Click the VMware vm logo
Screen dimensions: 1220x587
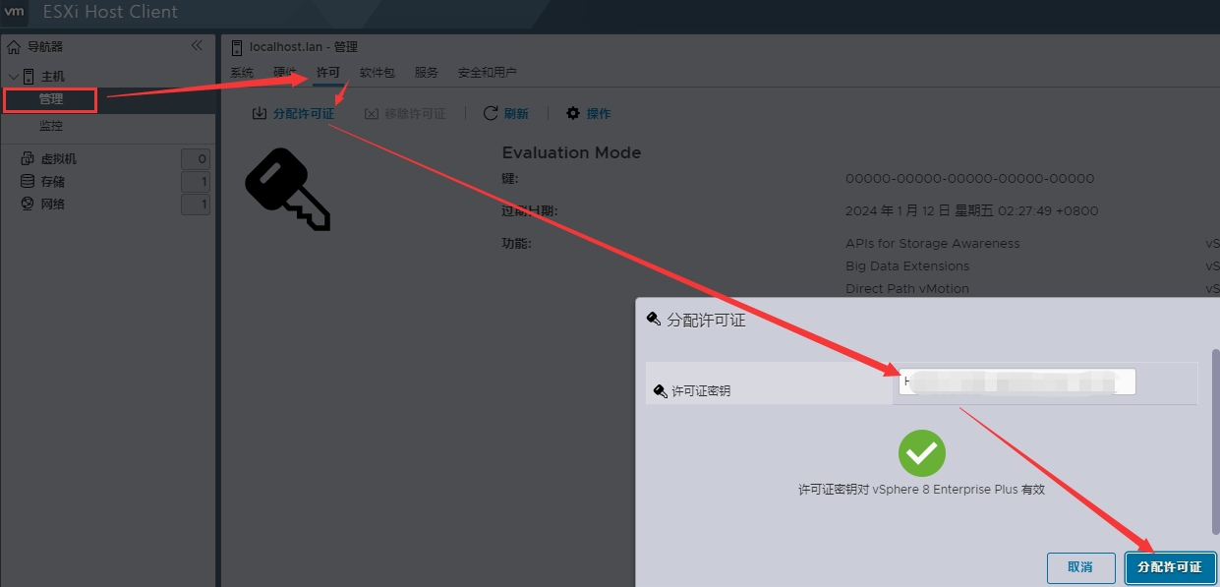pos(15,12)
